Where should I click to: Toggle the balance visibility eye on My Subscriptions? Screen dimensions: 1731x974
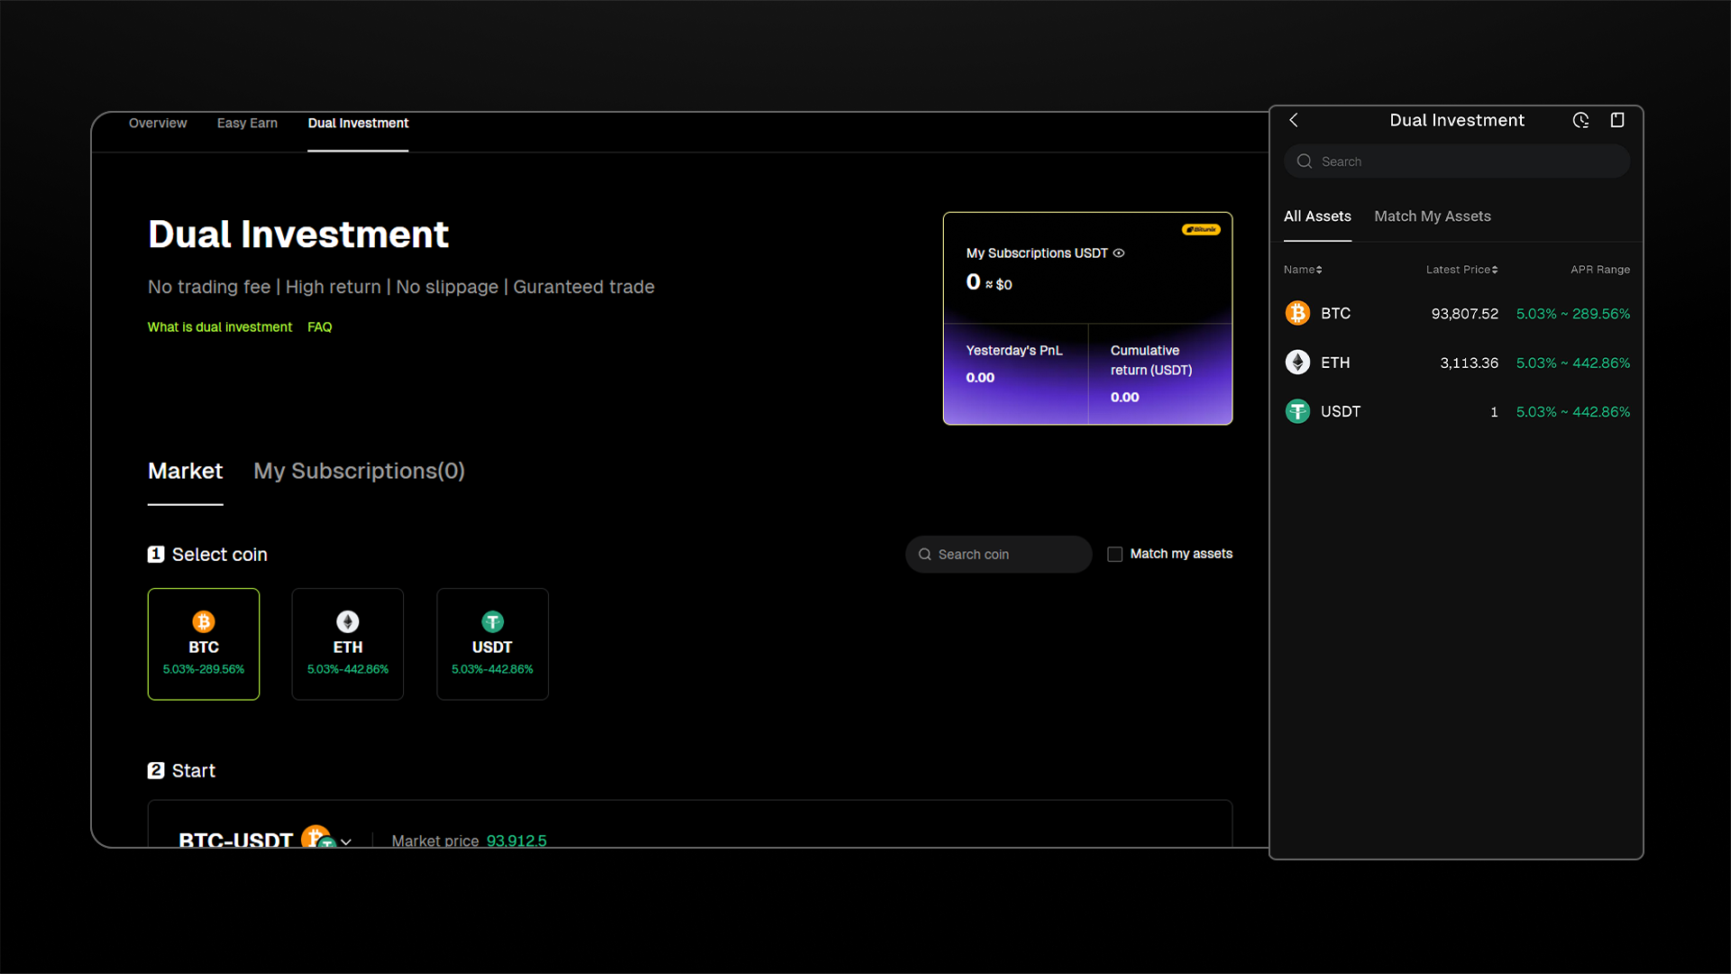coord(1119,253)
